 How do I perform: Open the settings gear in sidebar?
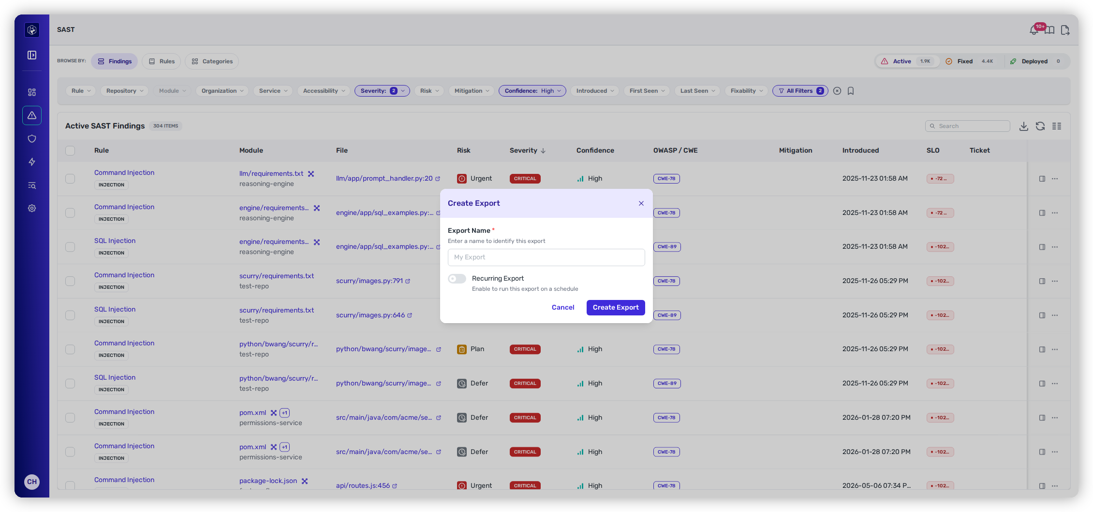(x=32, y=208)
